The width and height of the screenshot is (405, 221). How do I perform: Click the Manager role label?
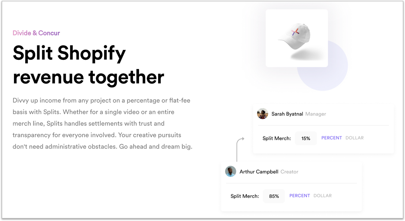pyautogui.click(x=316, y=114)
